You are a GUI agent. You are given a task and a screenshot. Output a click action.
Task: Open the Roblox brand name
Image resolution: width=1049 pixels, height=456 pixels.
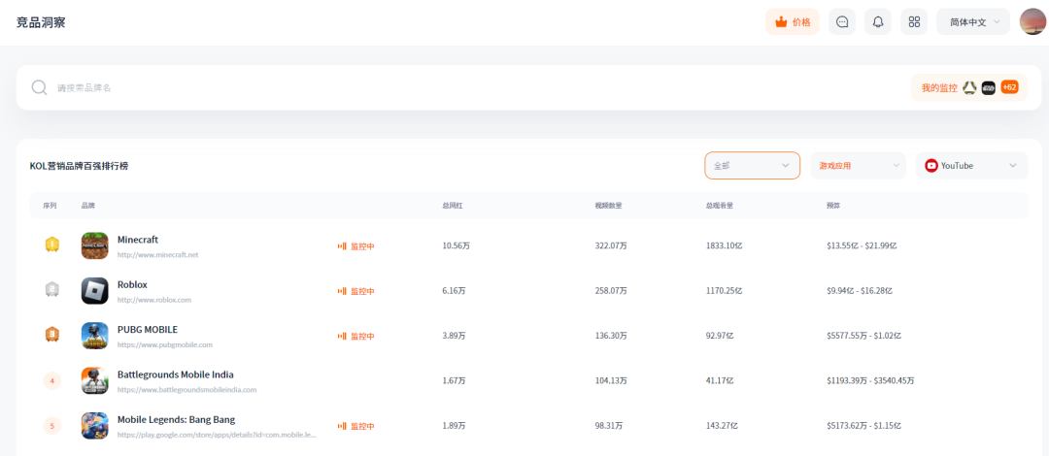coord(132,284)
